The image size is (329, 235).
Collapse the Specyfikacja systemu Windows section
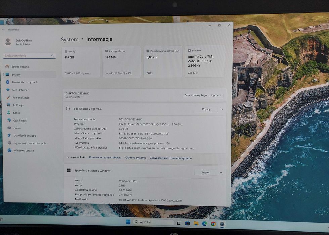221,172
